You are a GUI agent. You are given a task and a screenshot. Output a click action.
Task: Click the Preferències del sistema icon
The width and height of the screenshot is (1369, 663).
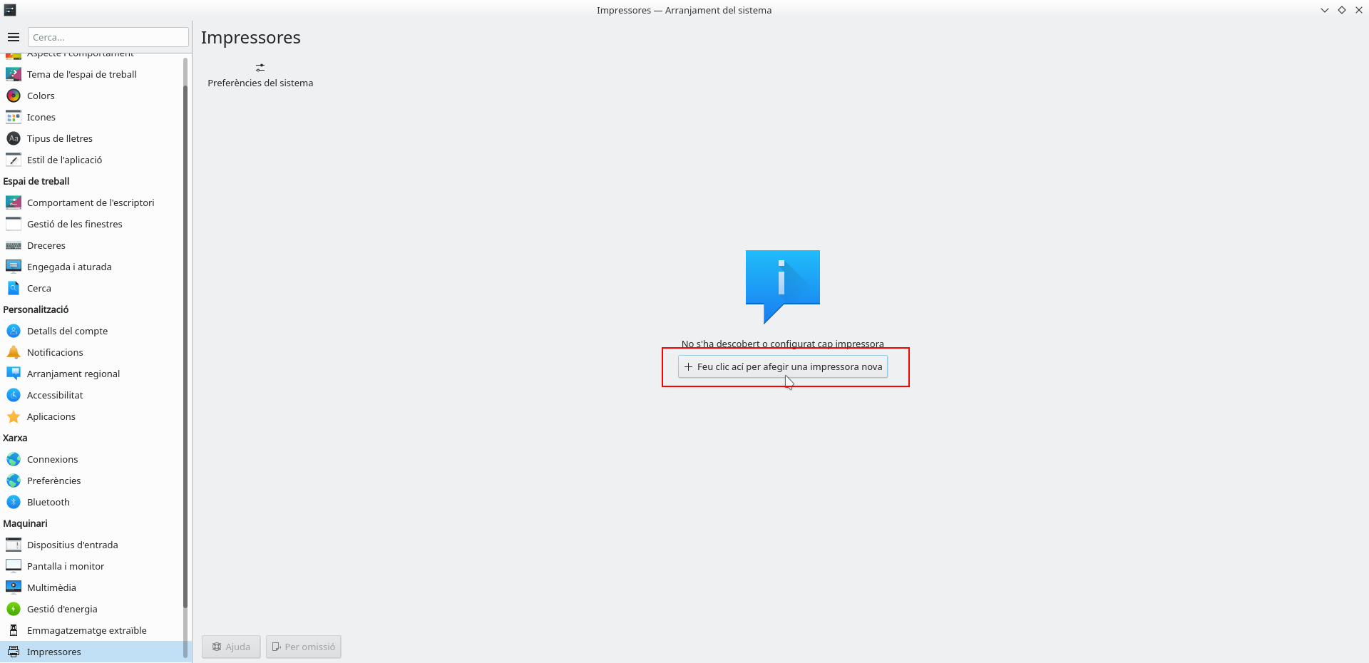(260, 68)
